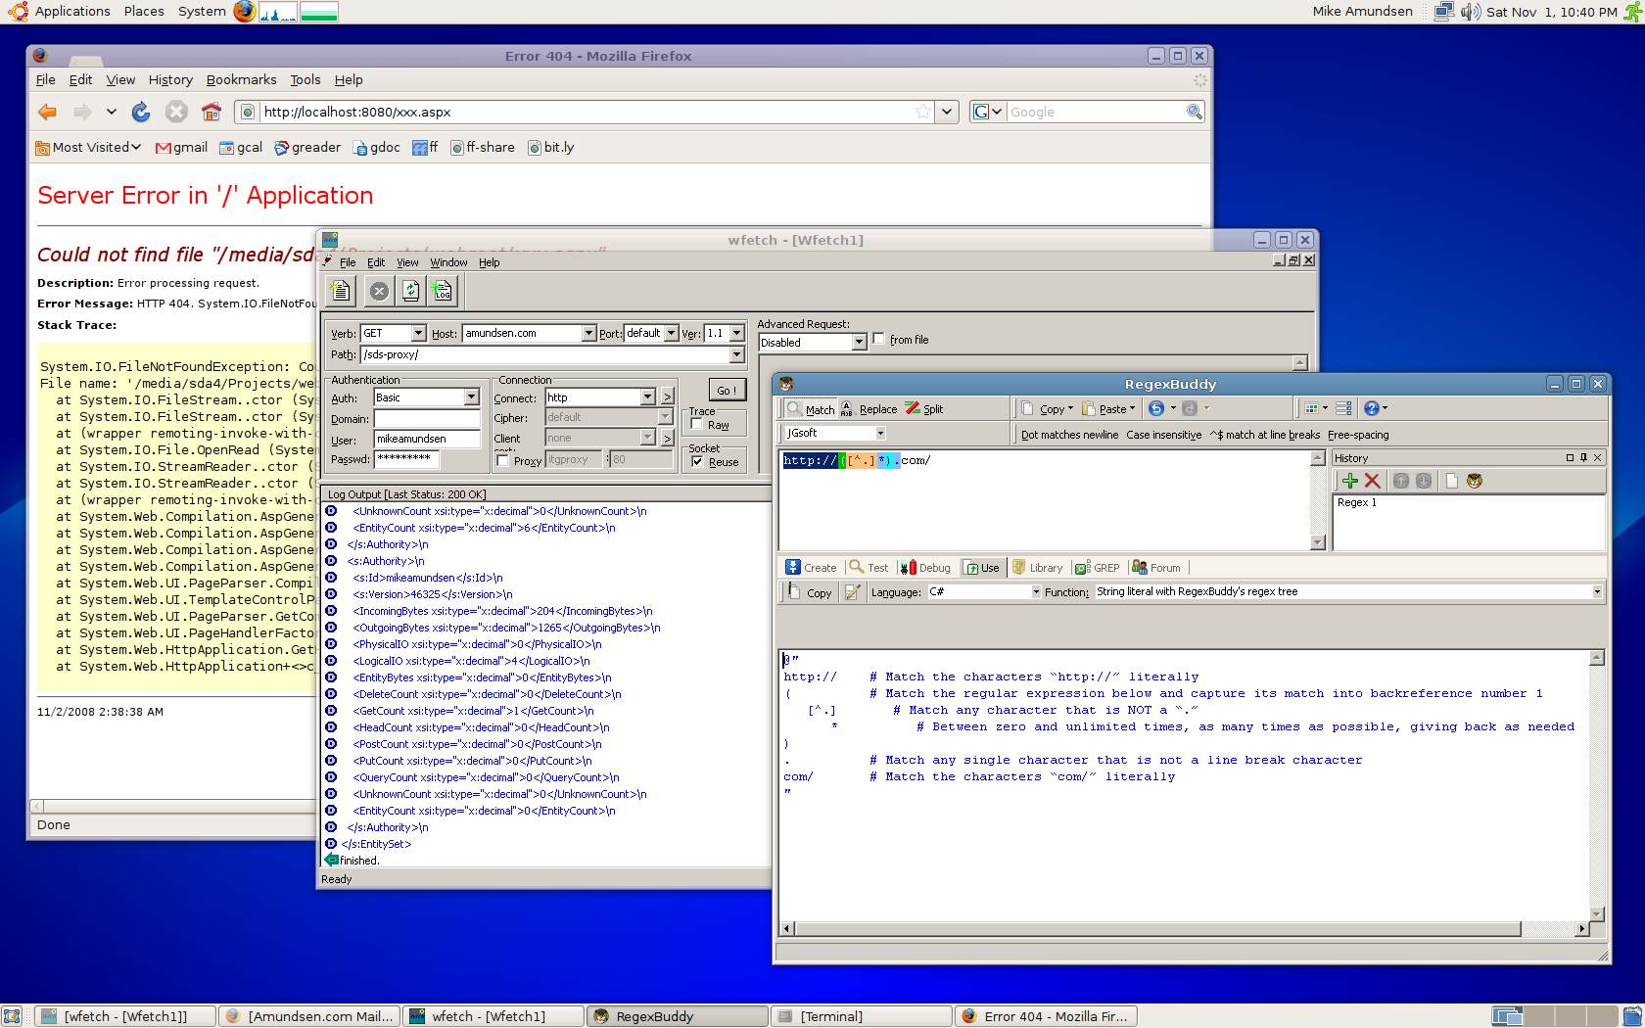Image resolution: width=1645 pixels, height=1028 pixels.
Task: Open the Places menu in top panel
Action: (x=144, y=12)
